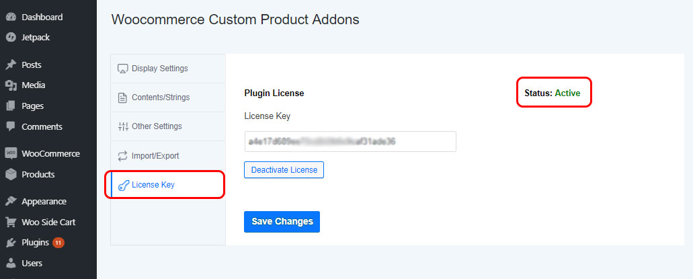This screenshot has width=693, height=279.
Task: Click the Plugins update count badge
Action: 58,243
